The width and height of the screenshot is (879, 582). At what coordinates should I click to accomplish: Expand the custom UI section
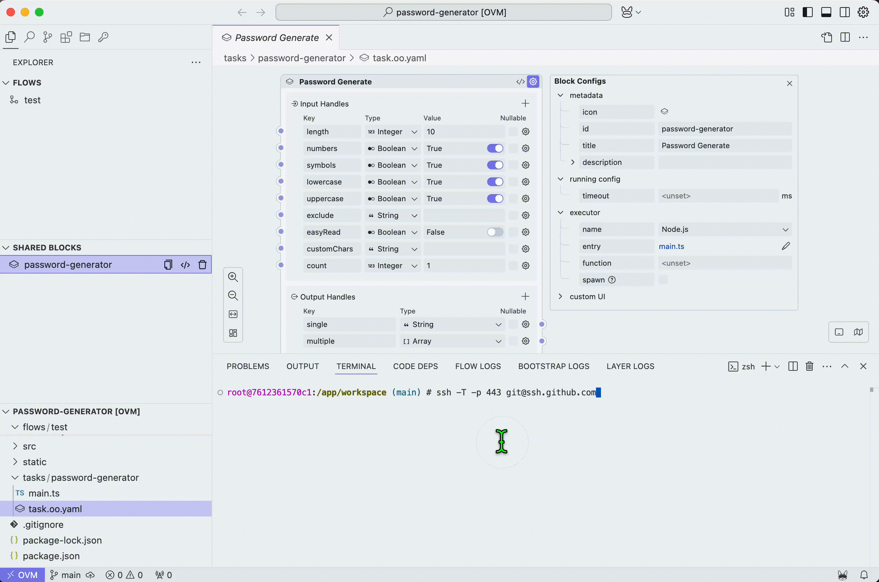pyautogui.click(x=560, y=297)
